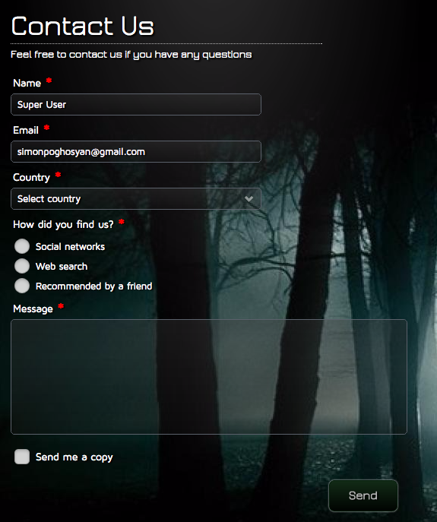Click inside the Message text area
The width and height of the screenshot is (437, 522).
209,377
